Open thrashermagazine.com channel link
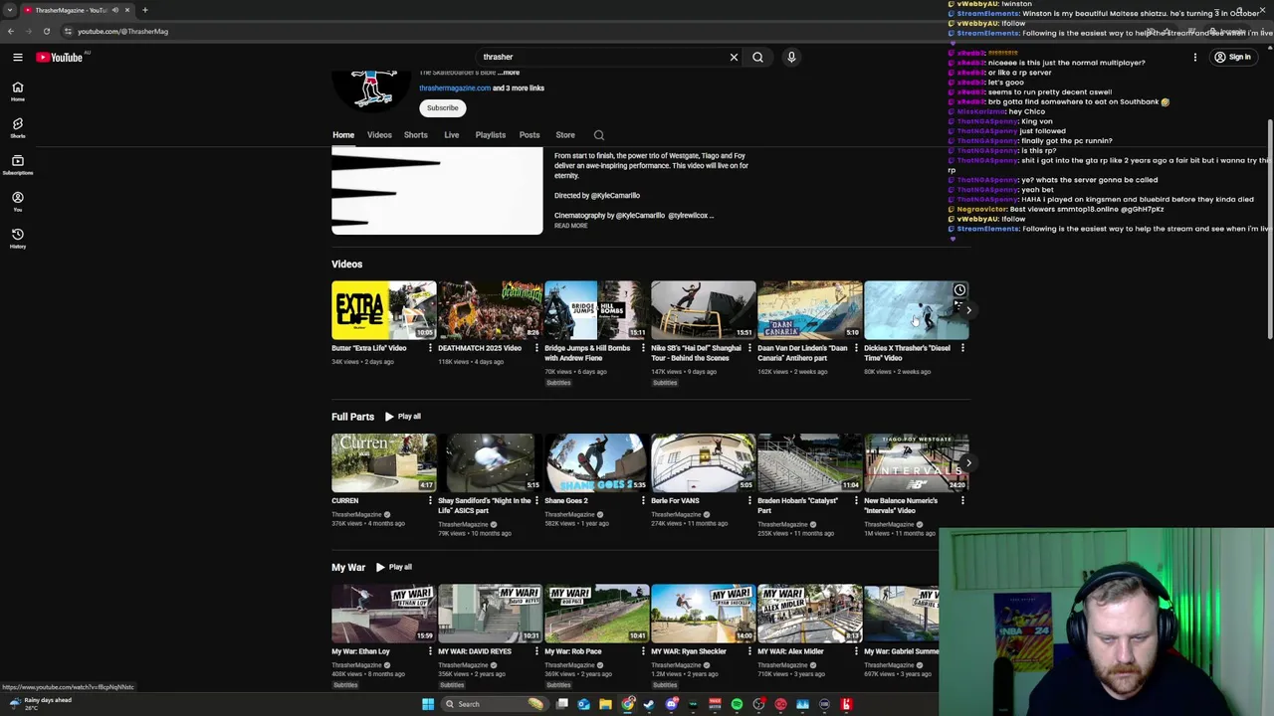 455,89
